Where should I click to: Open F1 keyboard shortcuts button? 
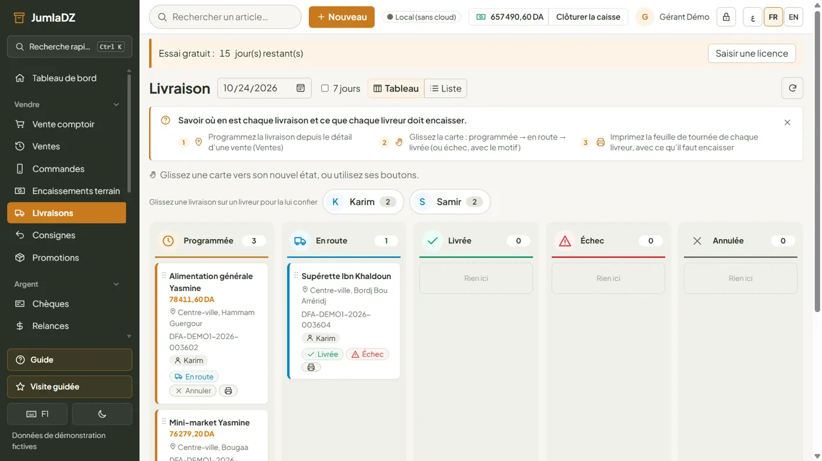tap(38, 414)
